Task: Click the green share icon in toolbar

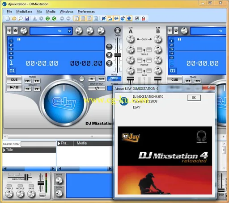Action: pyautogui.click(x=54, y=18)
